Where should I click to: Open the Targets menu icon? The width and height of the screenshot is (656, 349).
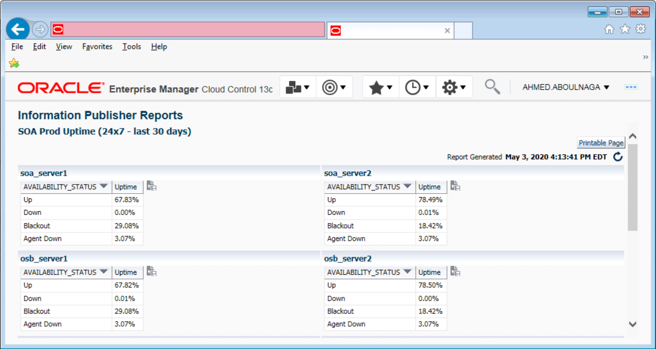click(297, 88)
